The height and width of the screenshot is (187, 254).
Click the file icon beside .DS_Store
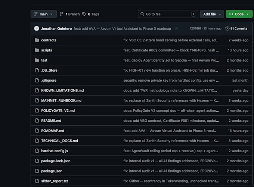pyautogui.click(x=37, y=70)
